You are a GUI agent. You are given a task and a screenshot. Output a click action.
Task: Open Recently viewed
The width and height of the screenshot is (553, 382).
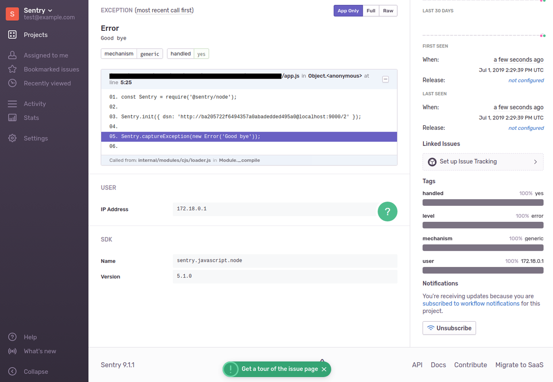[x=47, y=83]
